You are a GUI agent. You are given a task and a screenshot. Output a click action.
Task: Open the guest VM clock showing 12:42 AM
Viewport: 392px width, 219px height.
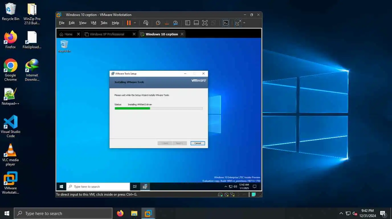(x=244, y=186)
